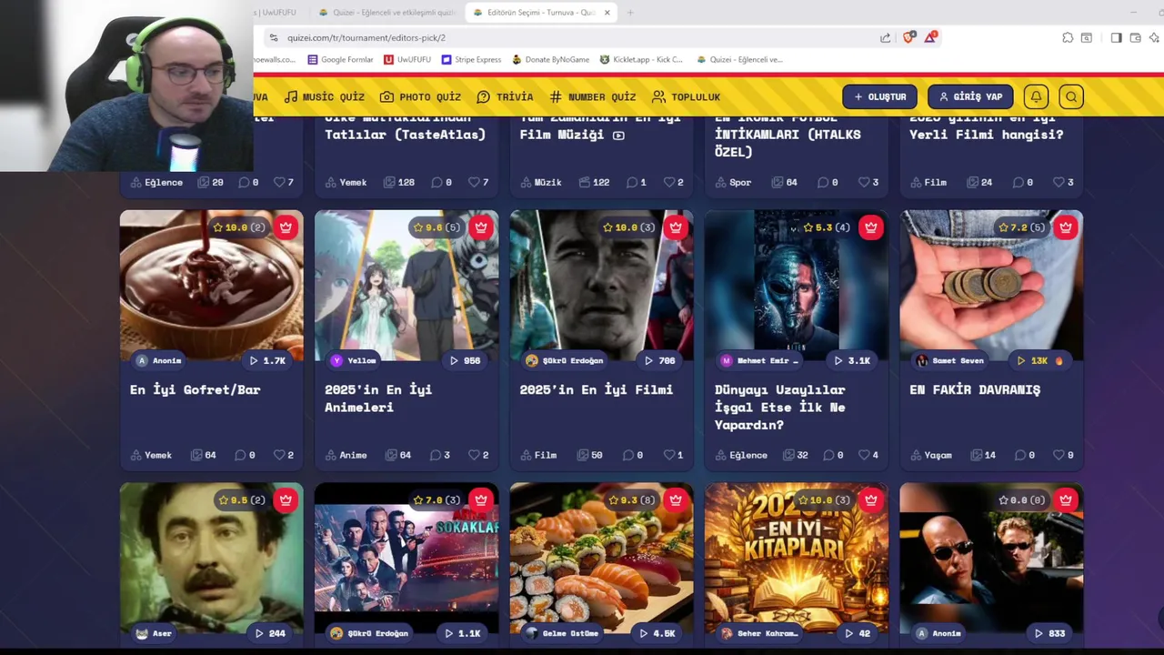Open the PHOTO QUIZ menu item

(420, 96)
